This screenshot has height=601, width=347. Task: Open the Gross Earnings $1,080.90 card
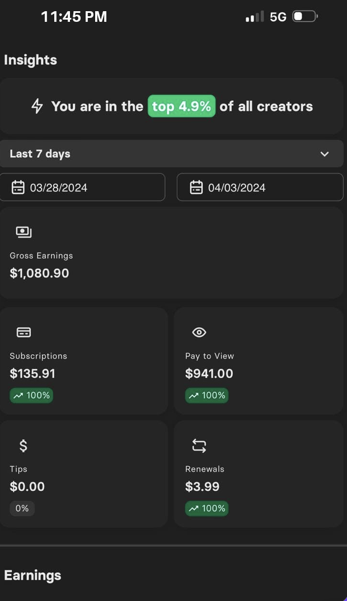click(171, 253)
